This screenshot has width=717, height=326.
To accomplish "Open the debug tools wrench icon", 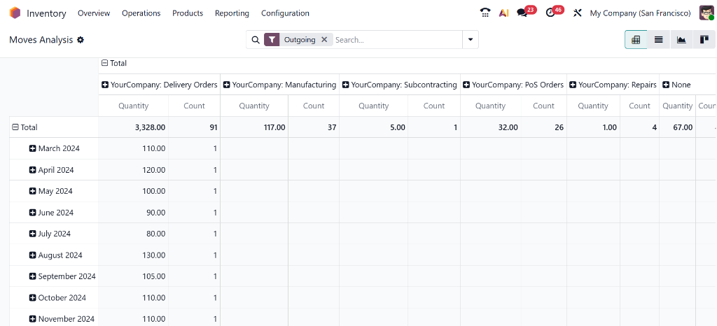I will click(577, 13).
